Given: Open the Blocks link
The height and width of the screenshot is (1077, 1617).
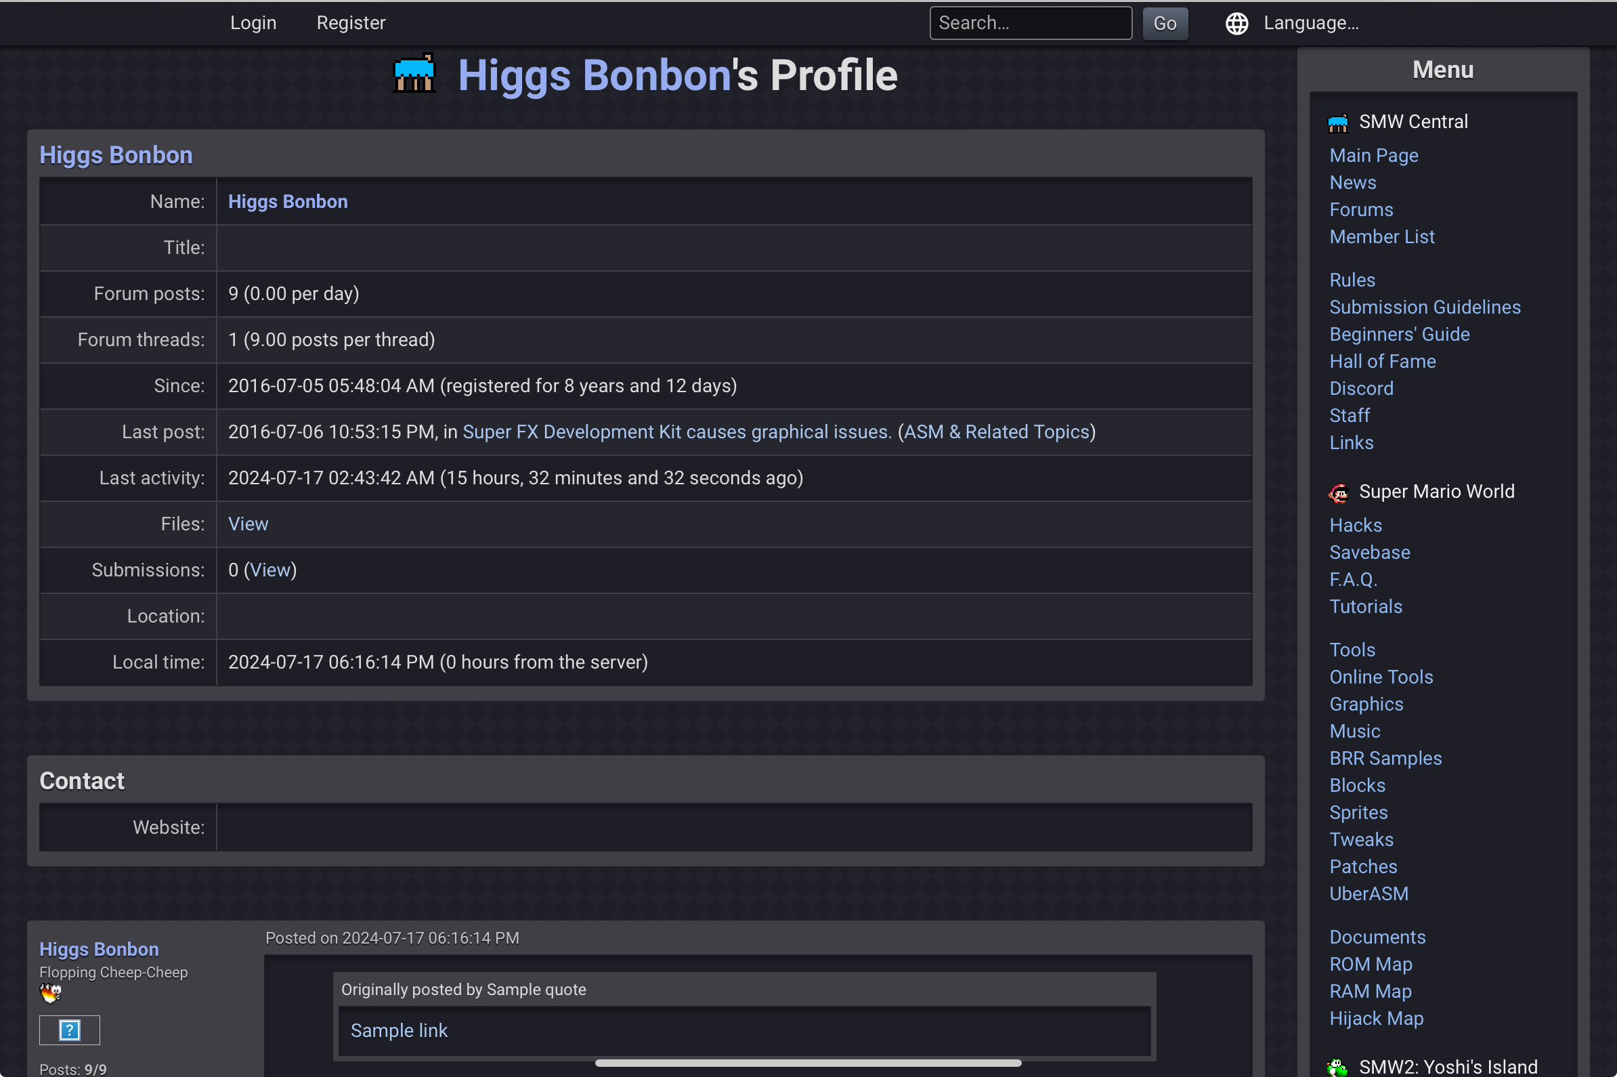Looking at the screenshot, I should pyautogui.click(x=1357, y=785).
